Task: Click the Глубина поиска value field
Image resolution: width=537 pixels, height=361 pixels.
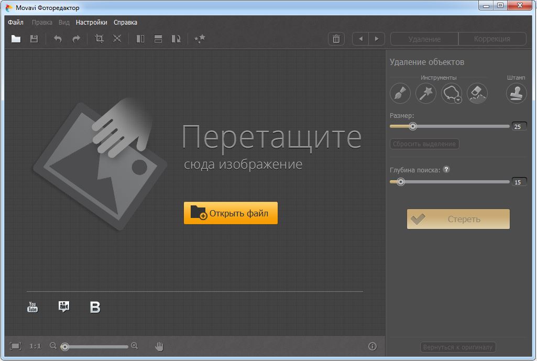Action: (x=519, y=182)
